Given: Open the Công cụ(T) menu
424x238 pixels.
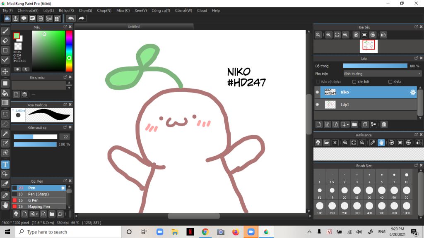Looking at the screenshot, I should pos(161,10).
